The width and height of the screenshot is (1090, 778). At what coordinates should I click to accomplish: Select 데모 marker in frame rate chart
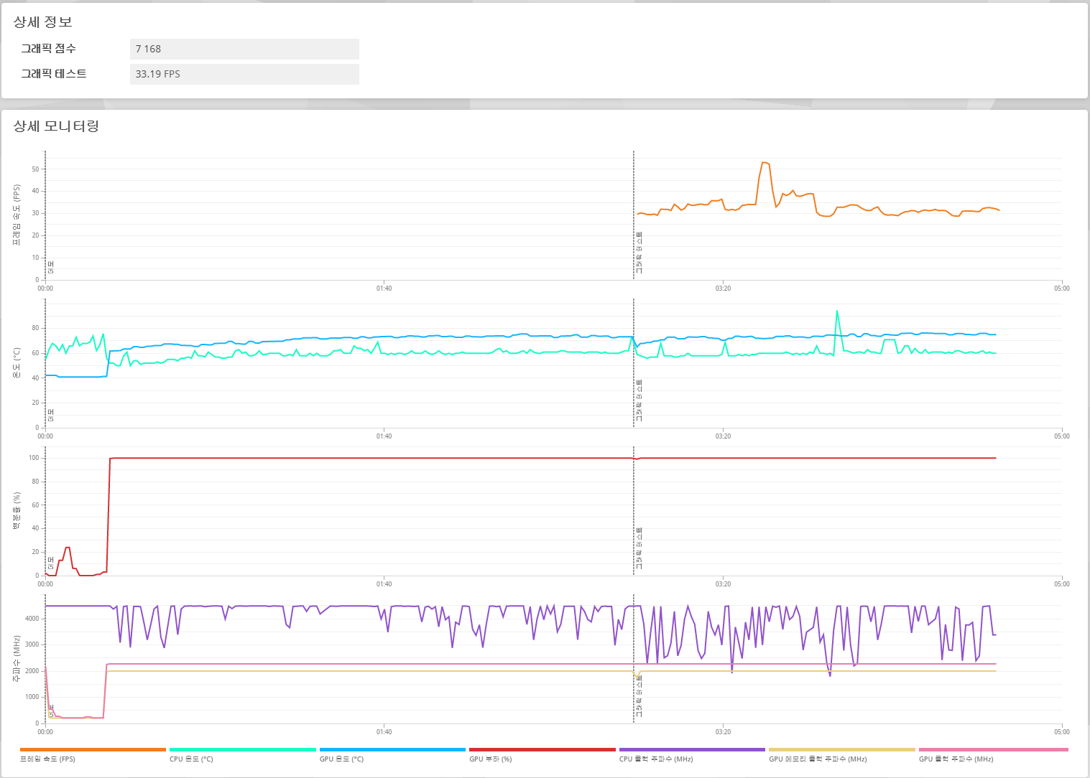pos(51,268)
